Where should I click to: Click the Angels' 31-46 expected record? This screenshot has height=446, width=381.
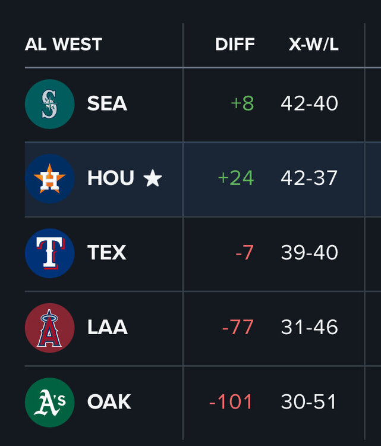click(x=309, y=328)
